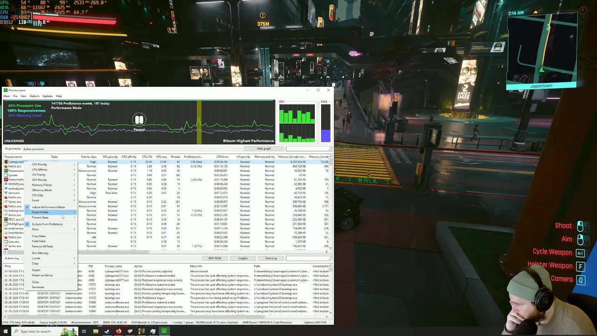The image size is (597, 336).
Task: Open the Updates menu
Action: [48, 96]
